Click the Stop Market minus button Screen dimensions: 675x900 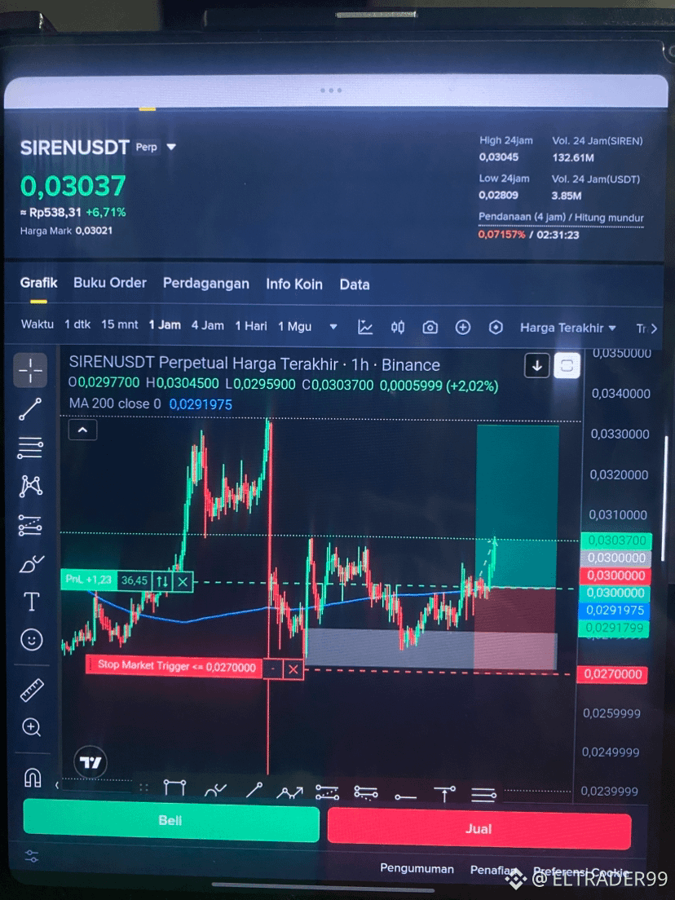point(273,668)
